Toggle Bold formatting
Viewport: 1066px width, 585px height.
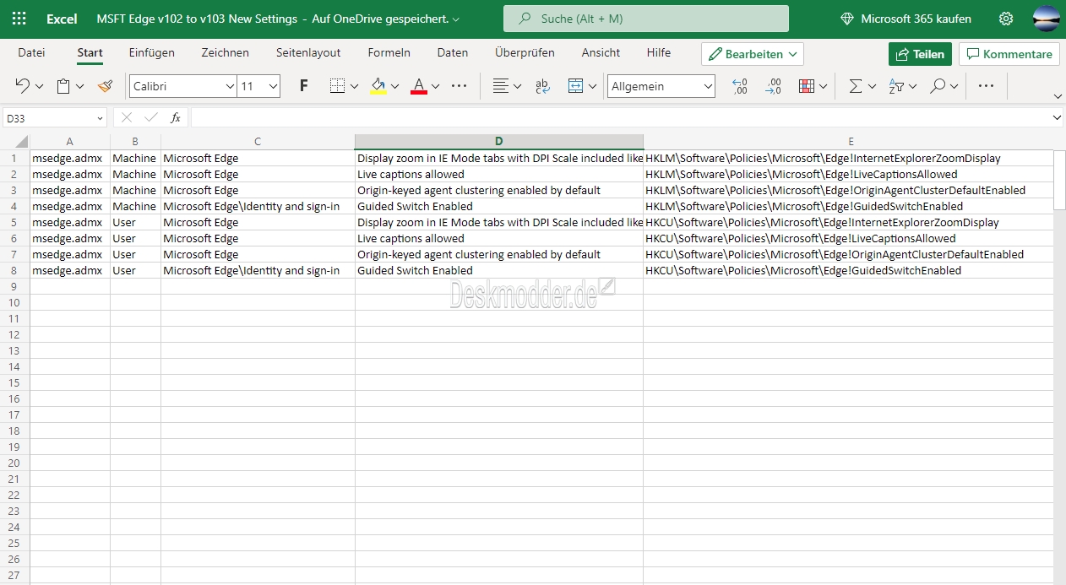click(x=304, y=86)
